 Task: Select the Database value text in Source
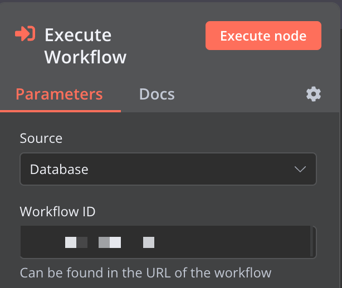pos(59,169)
